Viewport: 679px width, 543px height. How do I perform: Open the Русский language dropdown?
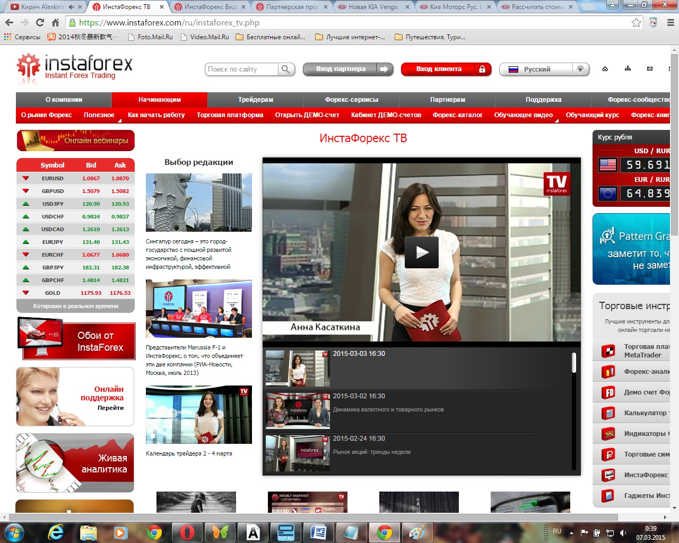544,69
